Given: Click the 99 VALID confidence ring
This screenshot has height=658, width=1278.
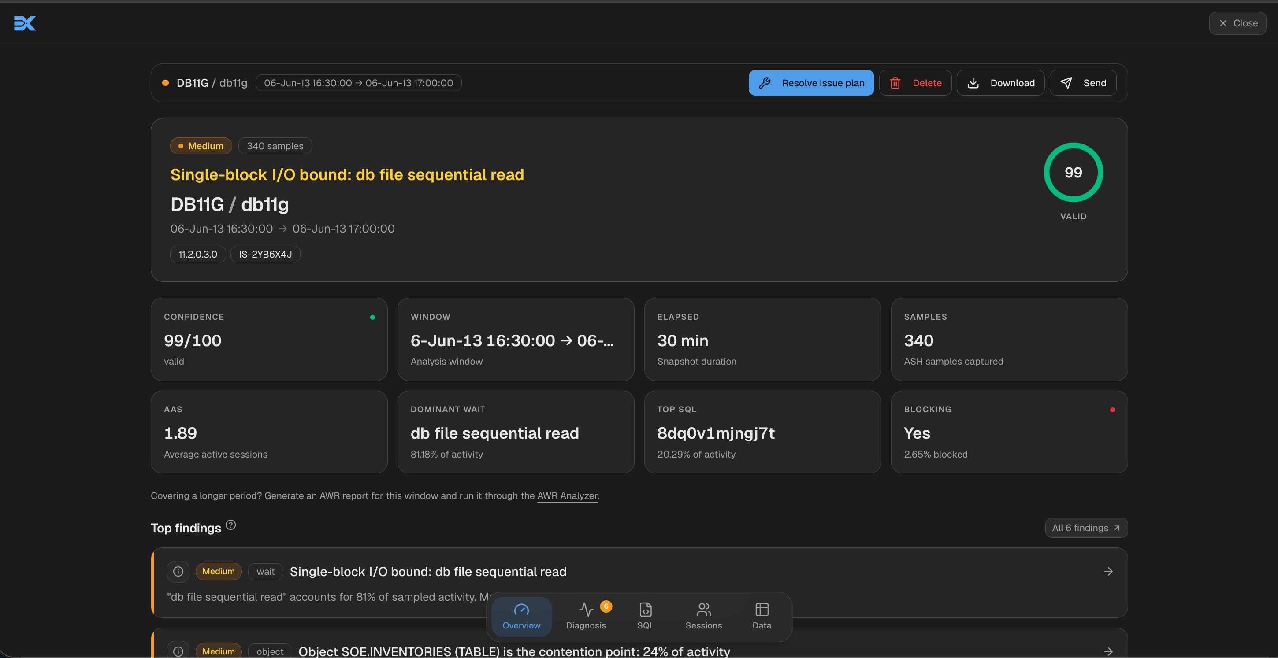Looking at the screenshot, I should [x=1073, y=172].
